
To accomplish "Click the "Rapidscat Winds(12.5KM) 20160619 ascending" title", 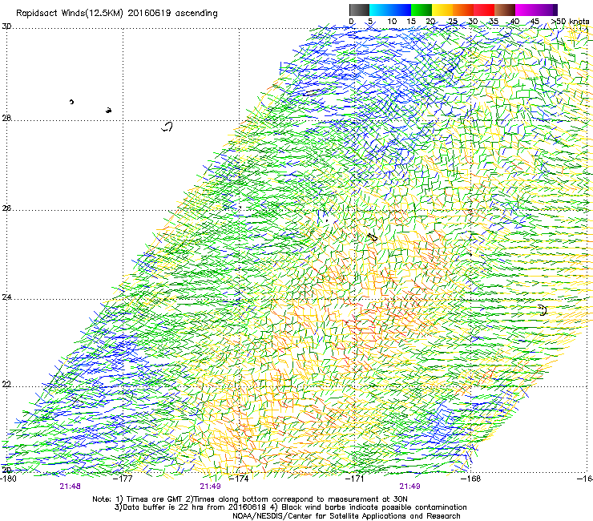I will point(117,14).
